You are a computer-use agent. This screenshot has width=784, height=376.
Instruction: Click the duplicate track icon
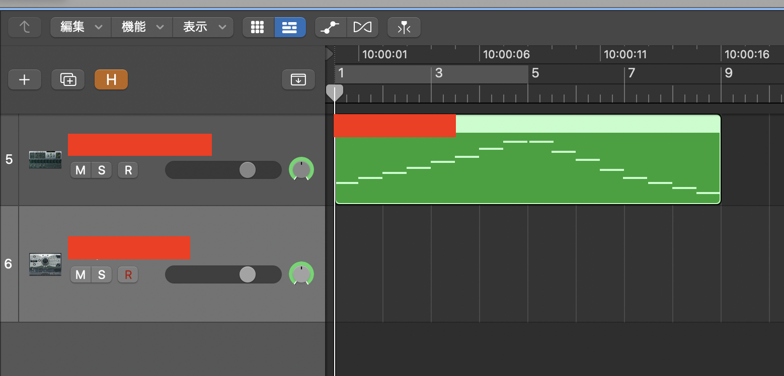point(68,79)
